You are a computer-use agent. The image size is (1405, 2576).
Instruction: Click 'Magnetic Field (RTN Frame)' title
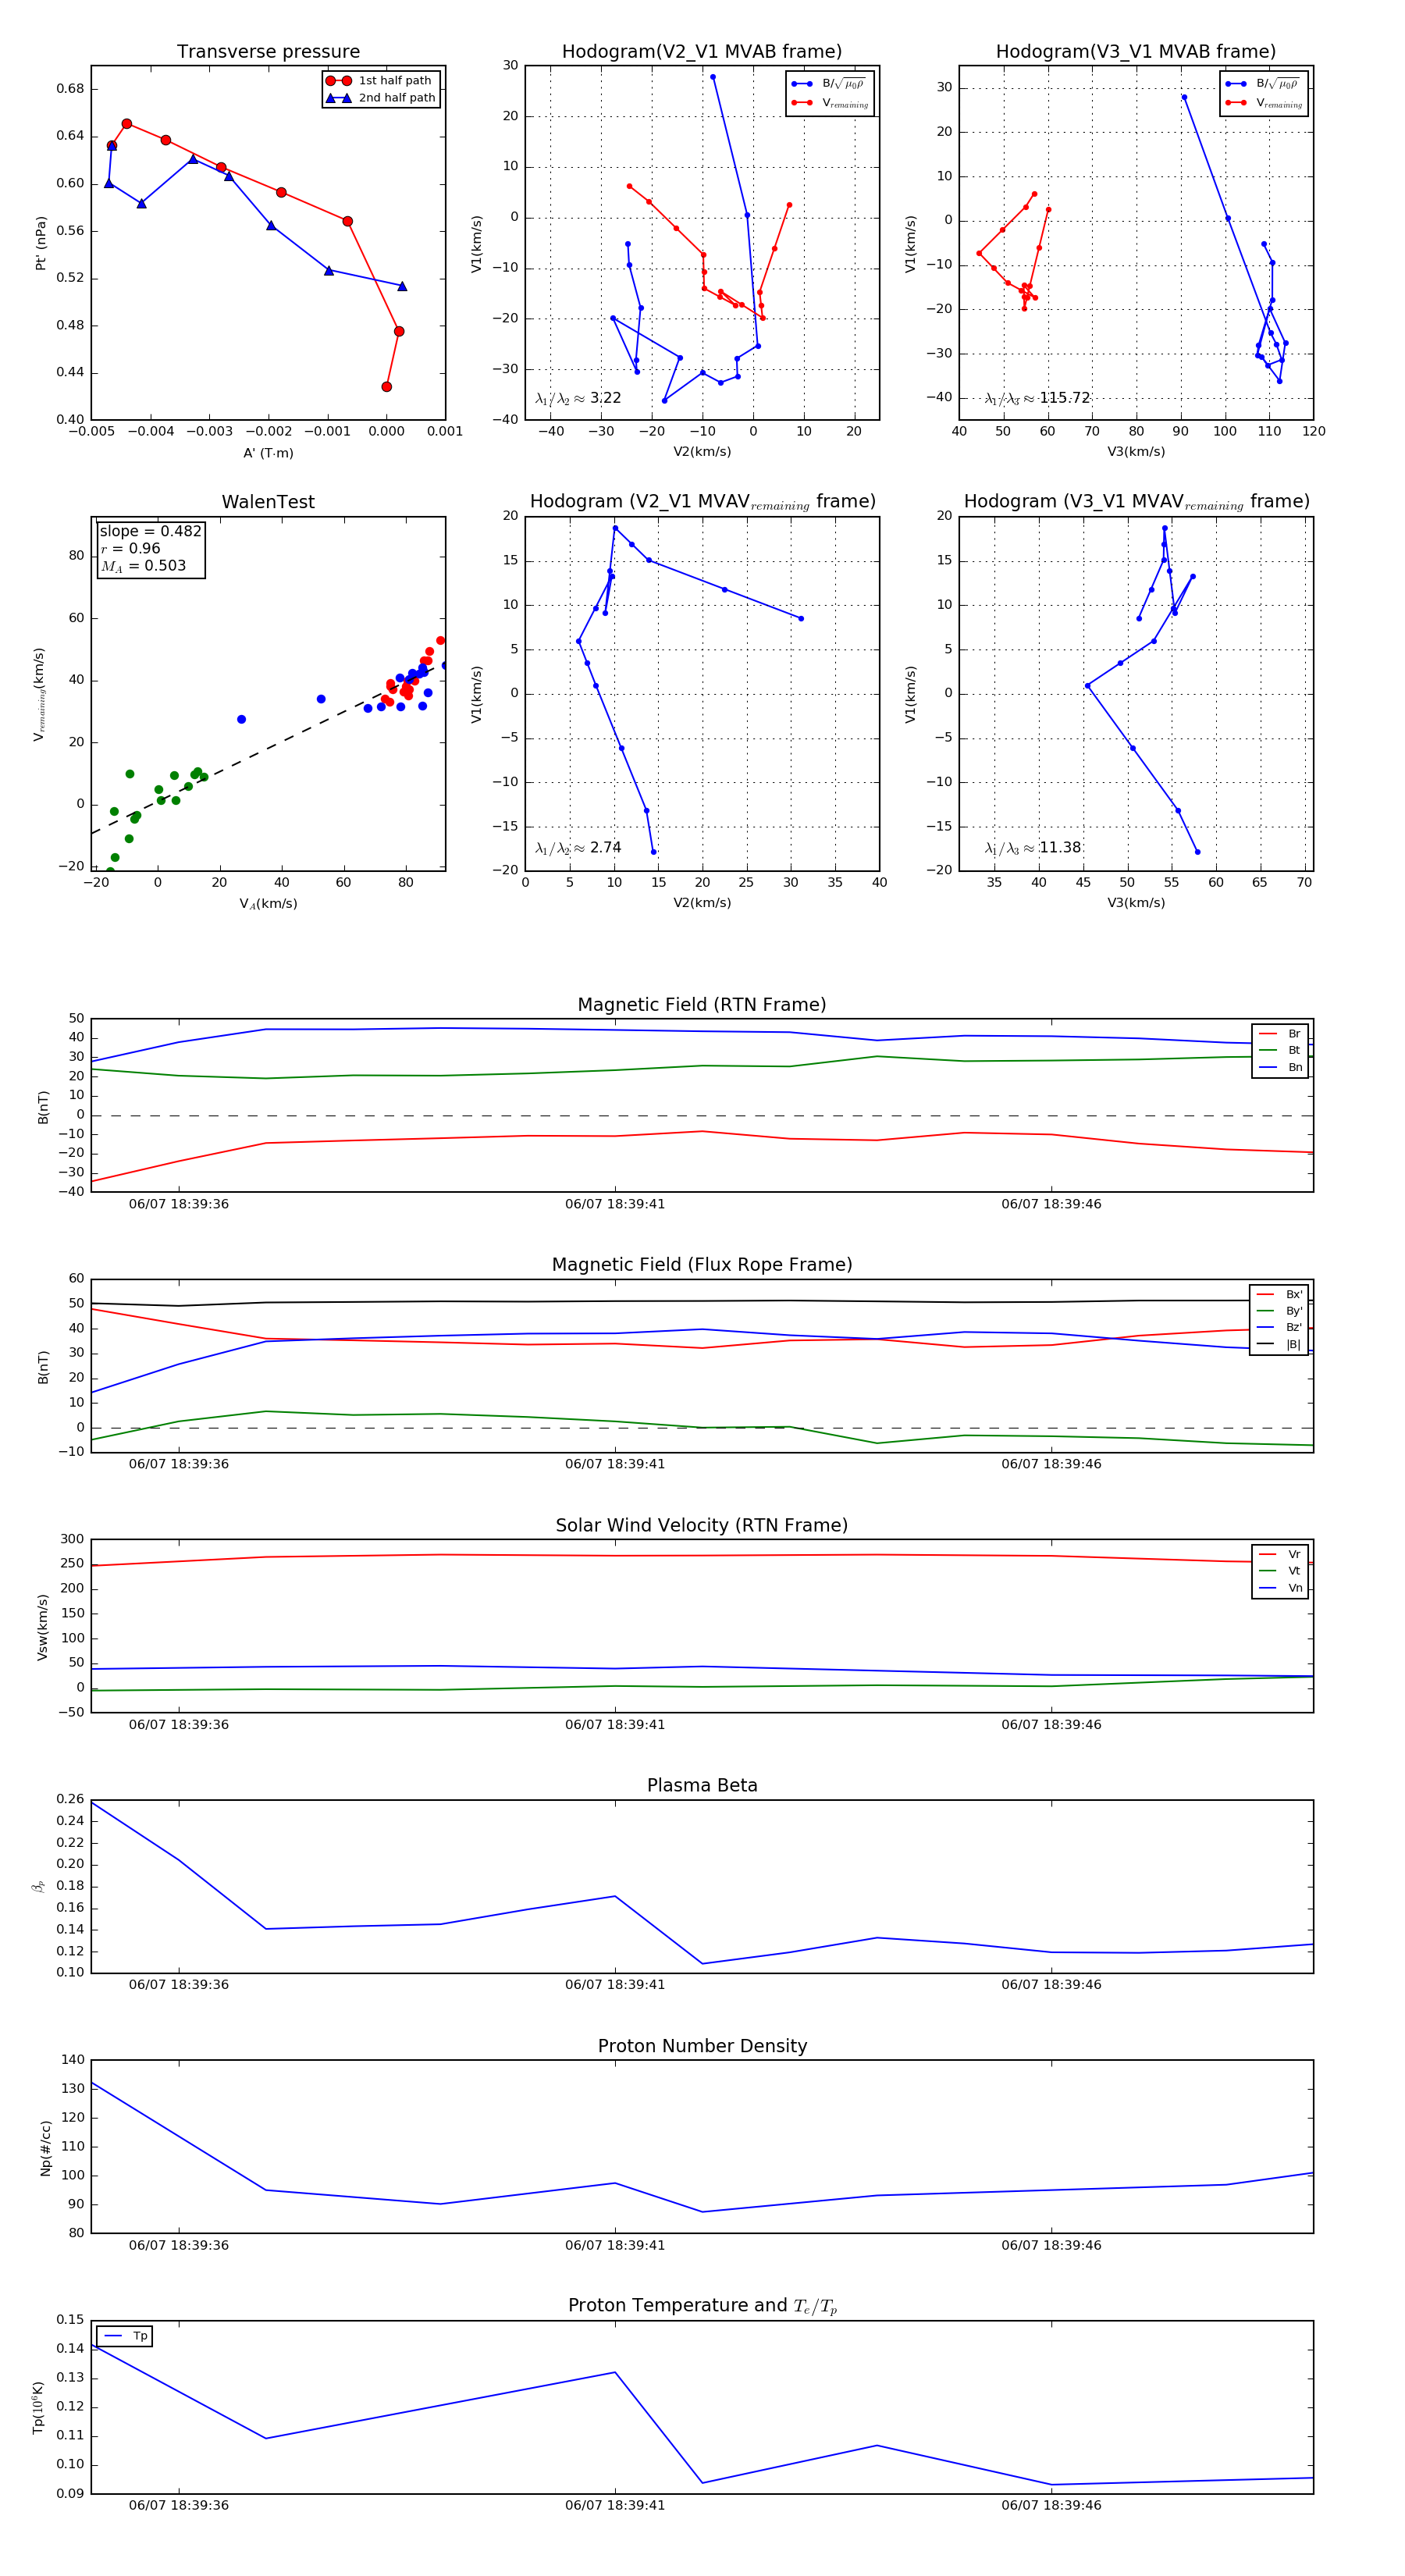[x=702, y=1005]
